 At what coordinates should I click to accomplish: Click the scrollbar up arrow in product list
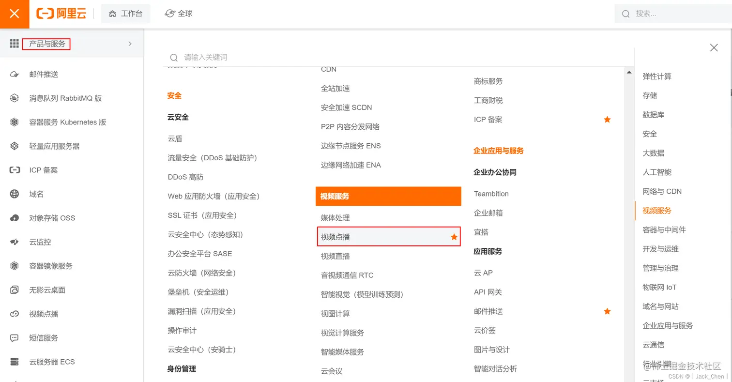point(629,72)
